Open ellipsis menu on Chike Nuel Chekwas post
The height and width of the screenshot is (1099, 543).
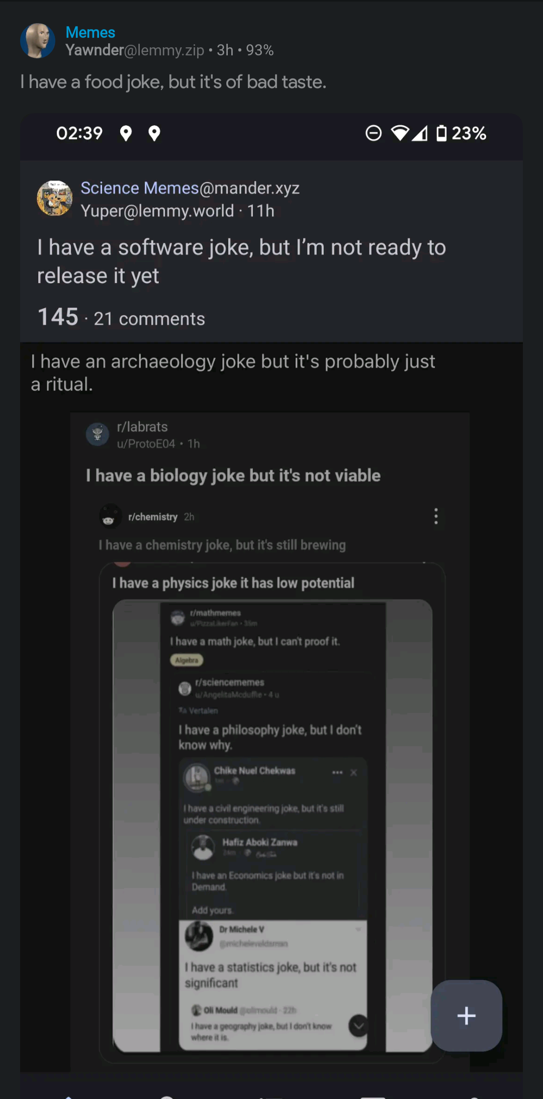click(337, 772)
